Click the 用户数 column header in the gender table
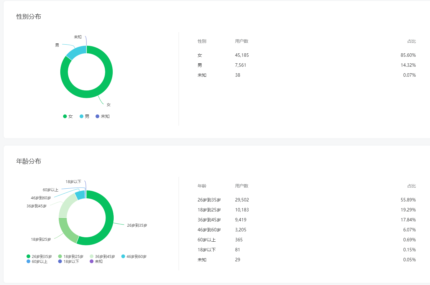This screenshot has height=285, width=430. pyautogui.click(x=241, y=41)
